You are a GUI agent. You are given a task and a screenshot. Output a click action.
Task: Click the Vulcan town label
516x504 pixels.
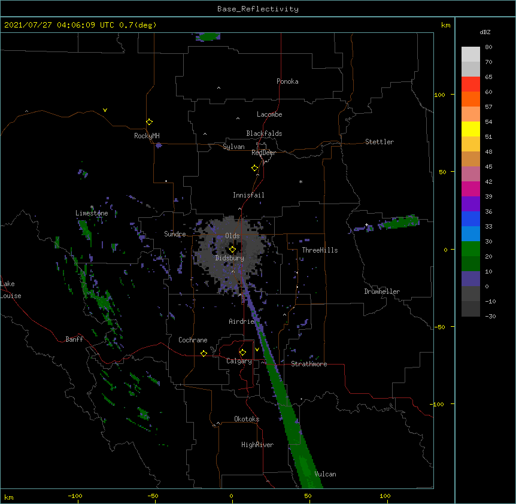(x=325, y=474)
